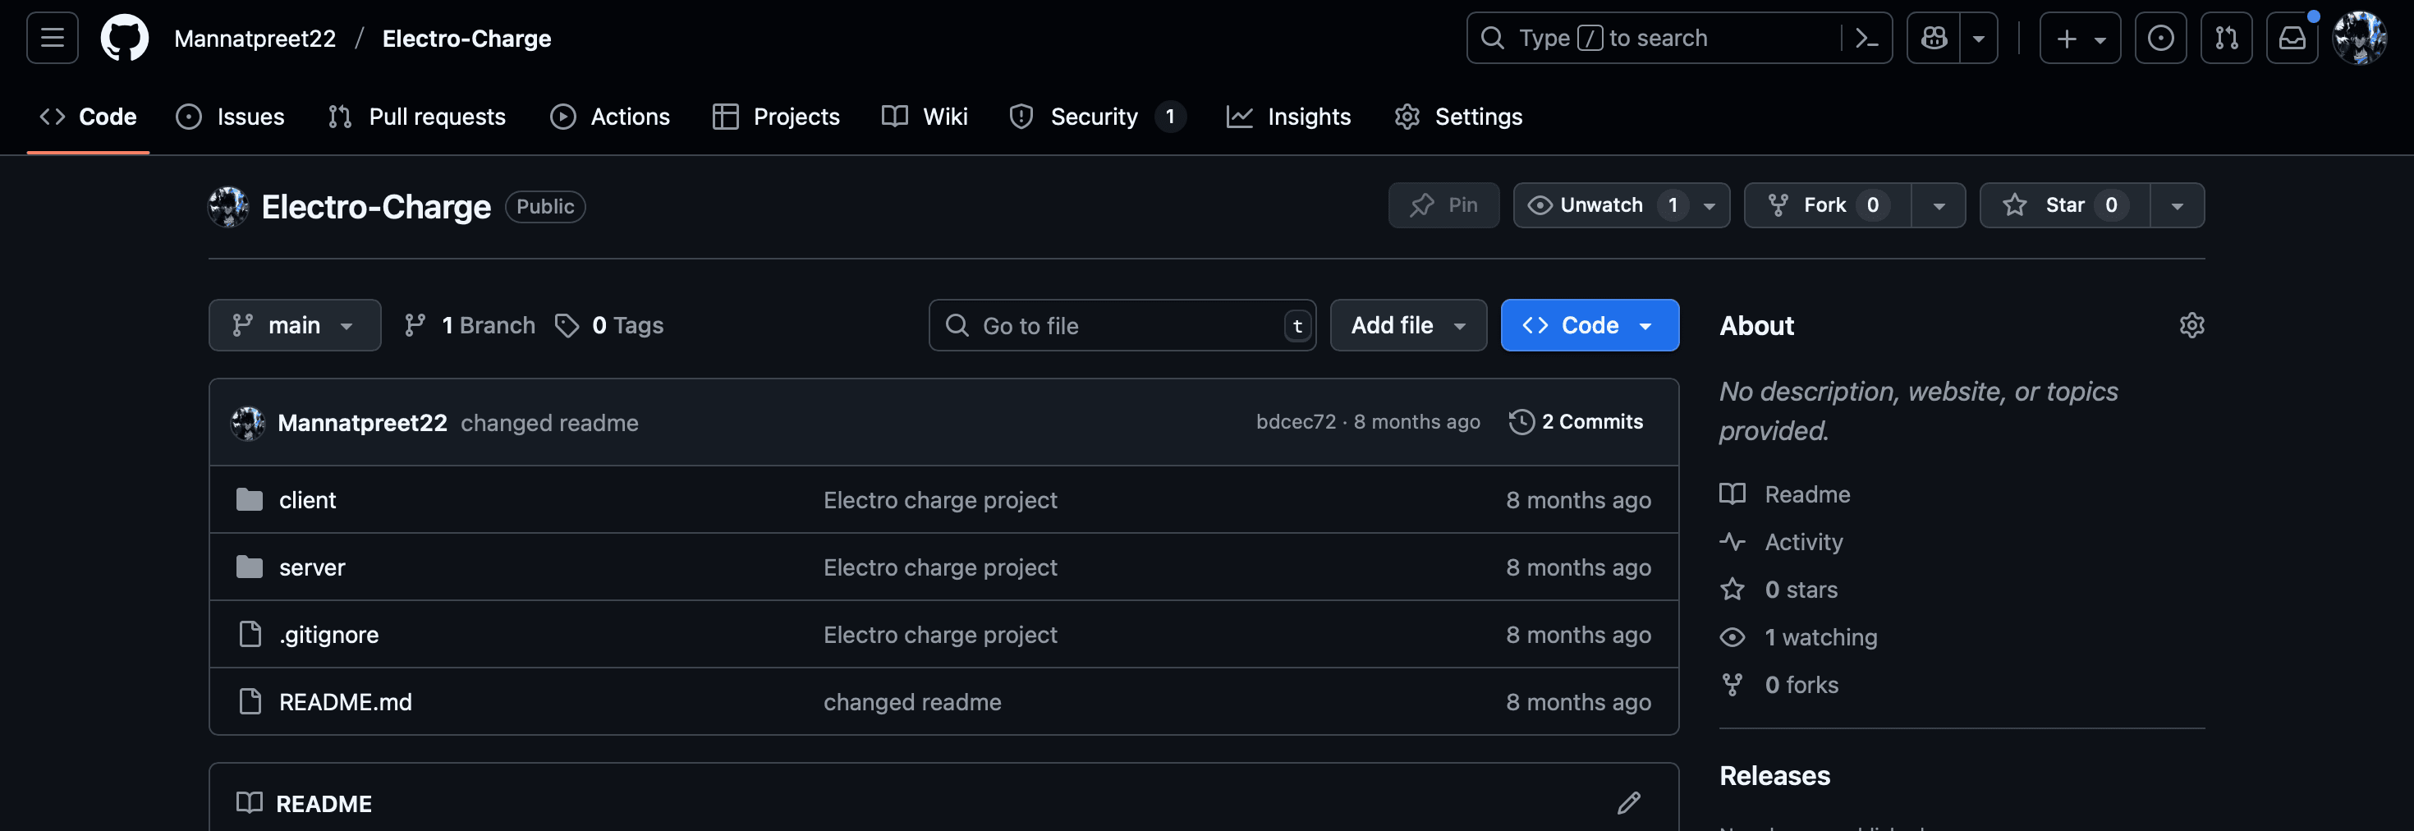Viewport: 2414px width, 831px height.
Task: View 2 Commits history
Action: (1576, 421)
